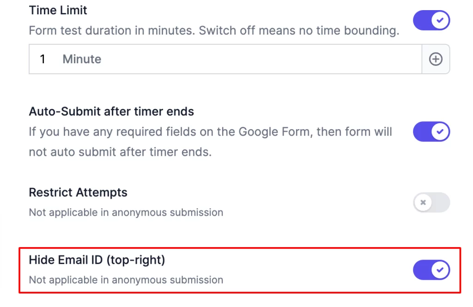The width and height of the screenshot is (473, 307).
Task: Click the Restrict Attempts label
Action: (78, 192)
